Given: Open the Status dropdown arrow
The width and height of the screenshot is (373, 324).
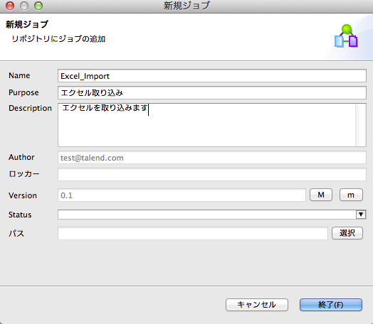Looking at the screenshot, I should coord(361,215).
